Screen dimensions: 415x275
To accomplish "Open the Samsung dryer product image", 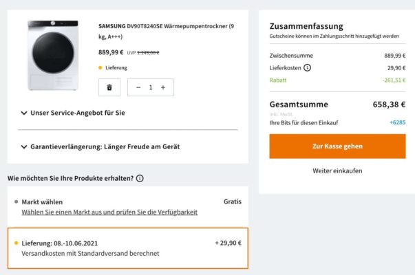I will tap(53, 56).
